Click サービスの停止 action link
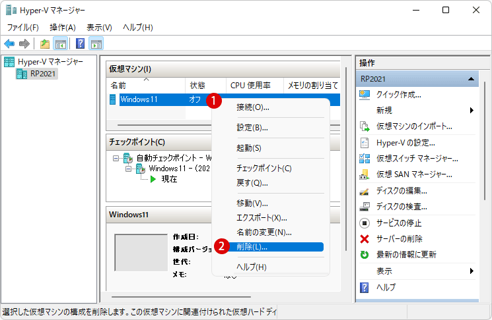Image resolution: width=492 pixels, height=320 pixels. pos(399,223)
